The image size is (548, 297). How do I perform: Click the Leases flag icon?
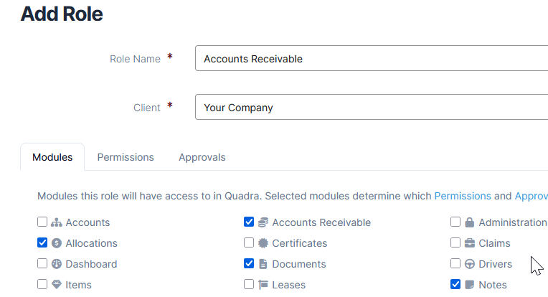coord(263,285)
